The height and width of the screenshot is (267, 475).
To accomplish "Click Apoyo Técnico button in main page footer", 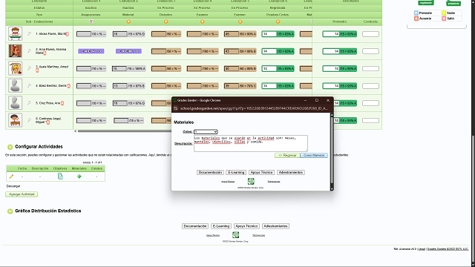I will tap(246, 226).
